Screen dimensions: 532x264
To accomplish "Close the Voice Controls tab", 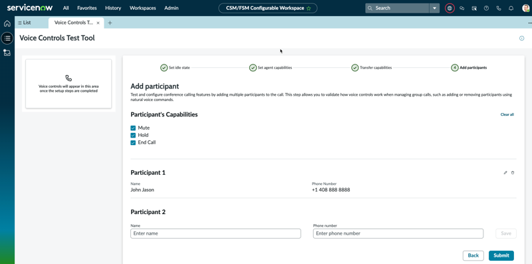I will 98,23.
